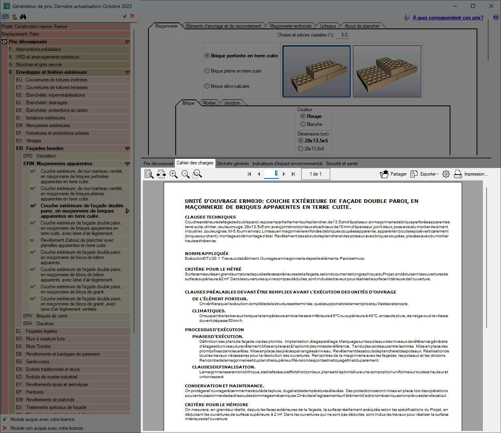
Task: Open the search binoculars tool
Action: click(23, 16)
